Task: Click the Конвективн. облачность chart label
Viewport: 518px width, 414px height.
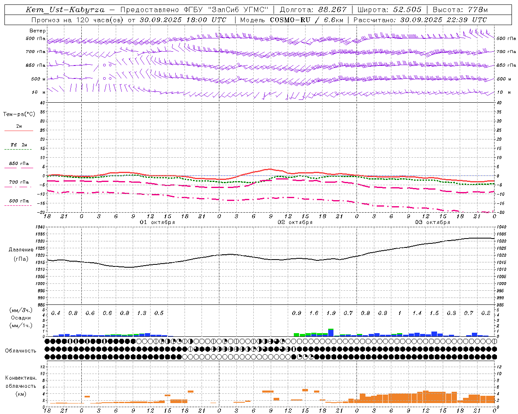Action: 21,382
